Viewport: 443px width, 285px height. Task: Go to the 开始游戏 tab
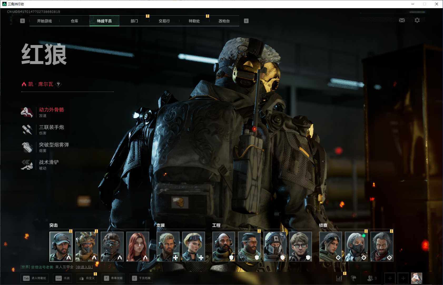coord(44,21)
